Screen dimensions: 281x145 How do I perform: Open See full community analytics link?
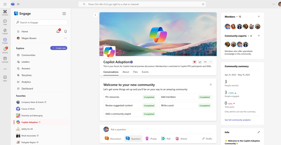[x=238, y=120]
